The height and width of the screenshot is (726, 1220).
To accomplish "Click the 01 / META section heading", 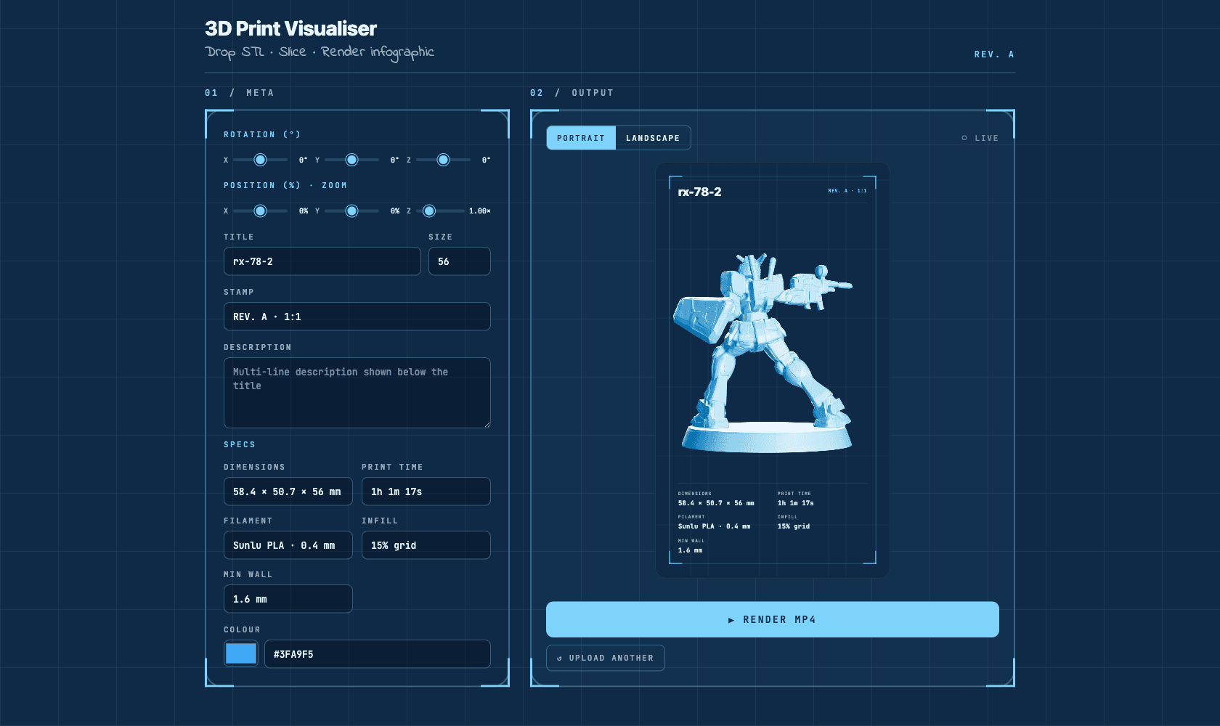I will coord(240,93).
